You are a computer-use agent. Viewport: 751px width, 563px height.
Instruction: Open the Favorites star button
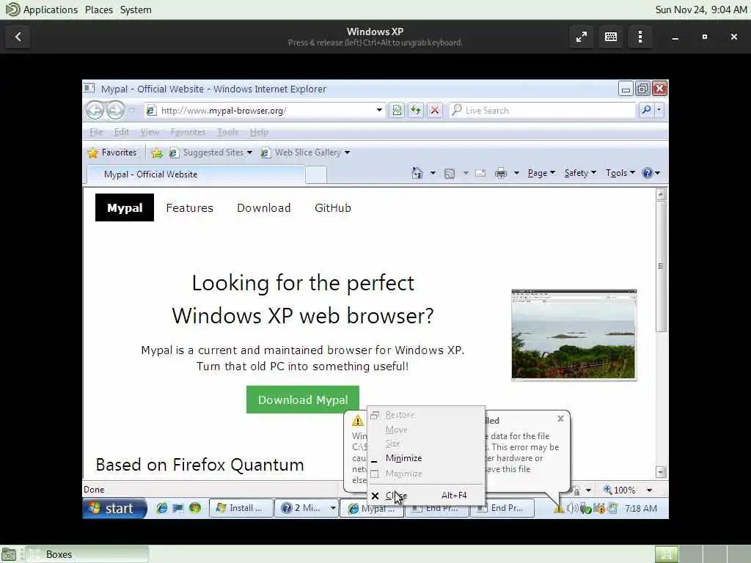112,152
